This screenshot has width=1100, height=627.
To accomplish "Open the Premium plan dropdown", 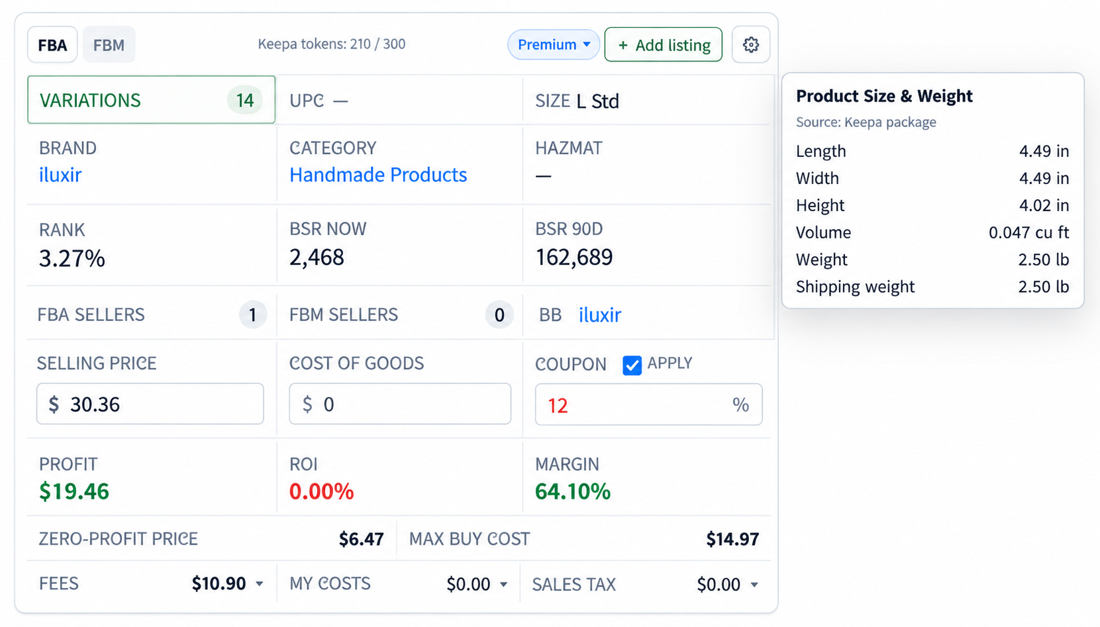I will point(554,44).
